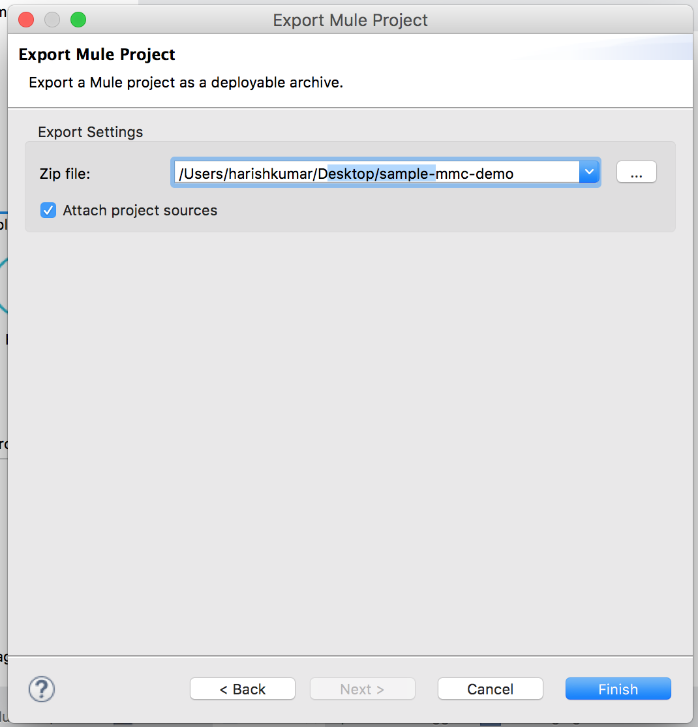Untick the Attach project sources checkbox
Viewport: 698px width, 727px height.
pos(48,210)
